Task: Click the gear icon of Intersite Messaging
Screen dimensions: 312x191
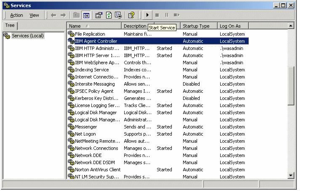Action: click(x=71, y=84)
